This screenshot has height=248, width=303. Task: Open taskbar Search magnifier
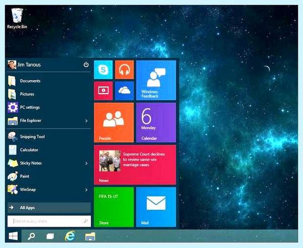[31, 236]
